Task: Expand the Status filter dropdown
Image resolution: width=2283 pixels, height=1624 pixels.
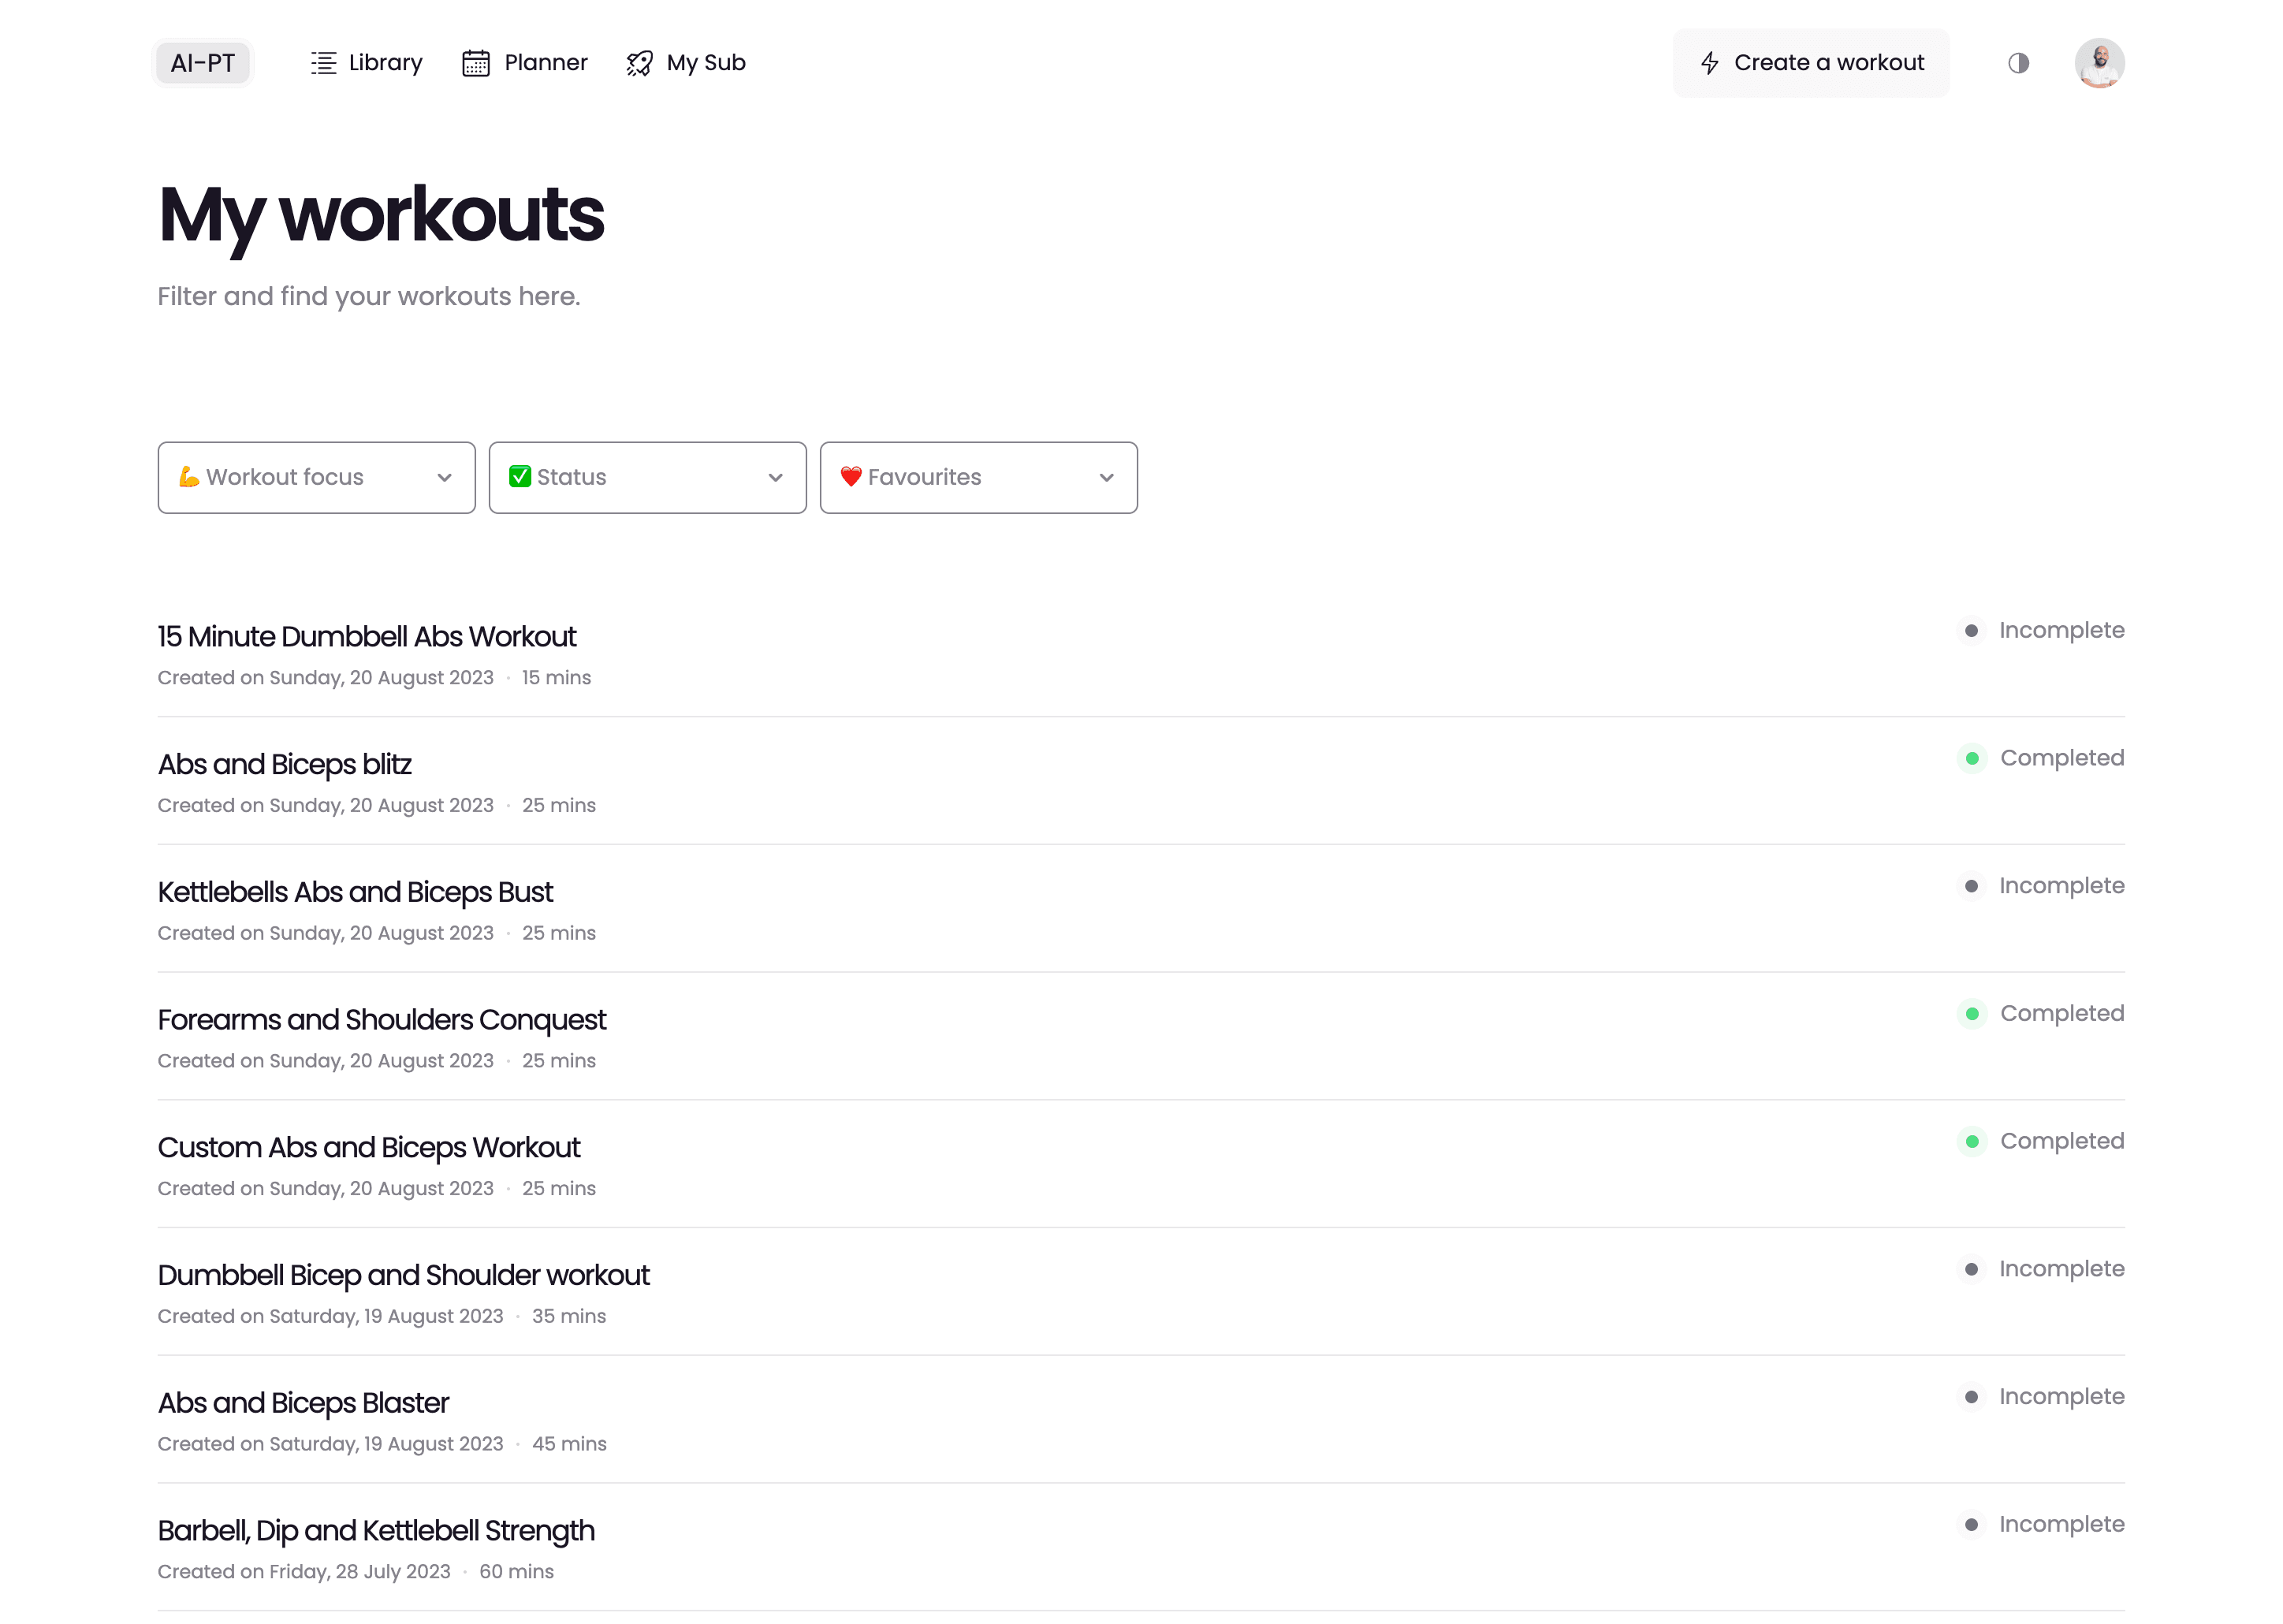Action: (647, 477)
